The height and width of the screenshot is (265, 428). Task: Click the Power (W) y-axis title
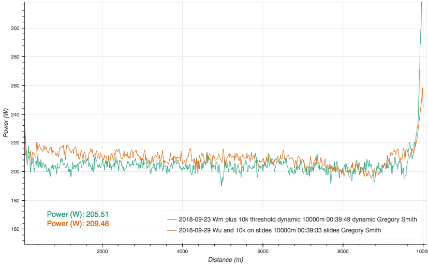[x=5, y=122]
